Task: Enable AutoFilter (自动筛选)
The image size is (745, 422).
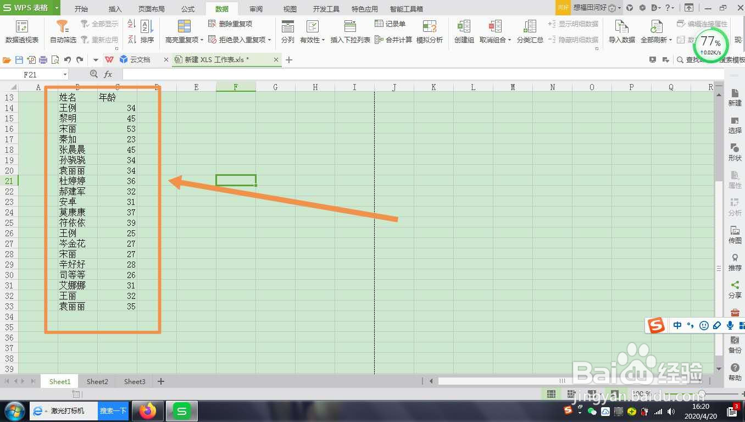Action: (63, 32)
